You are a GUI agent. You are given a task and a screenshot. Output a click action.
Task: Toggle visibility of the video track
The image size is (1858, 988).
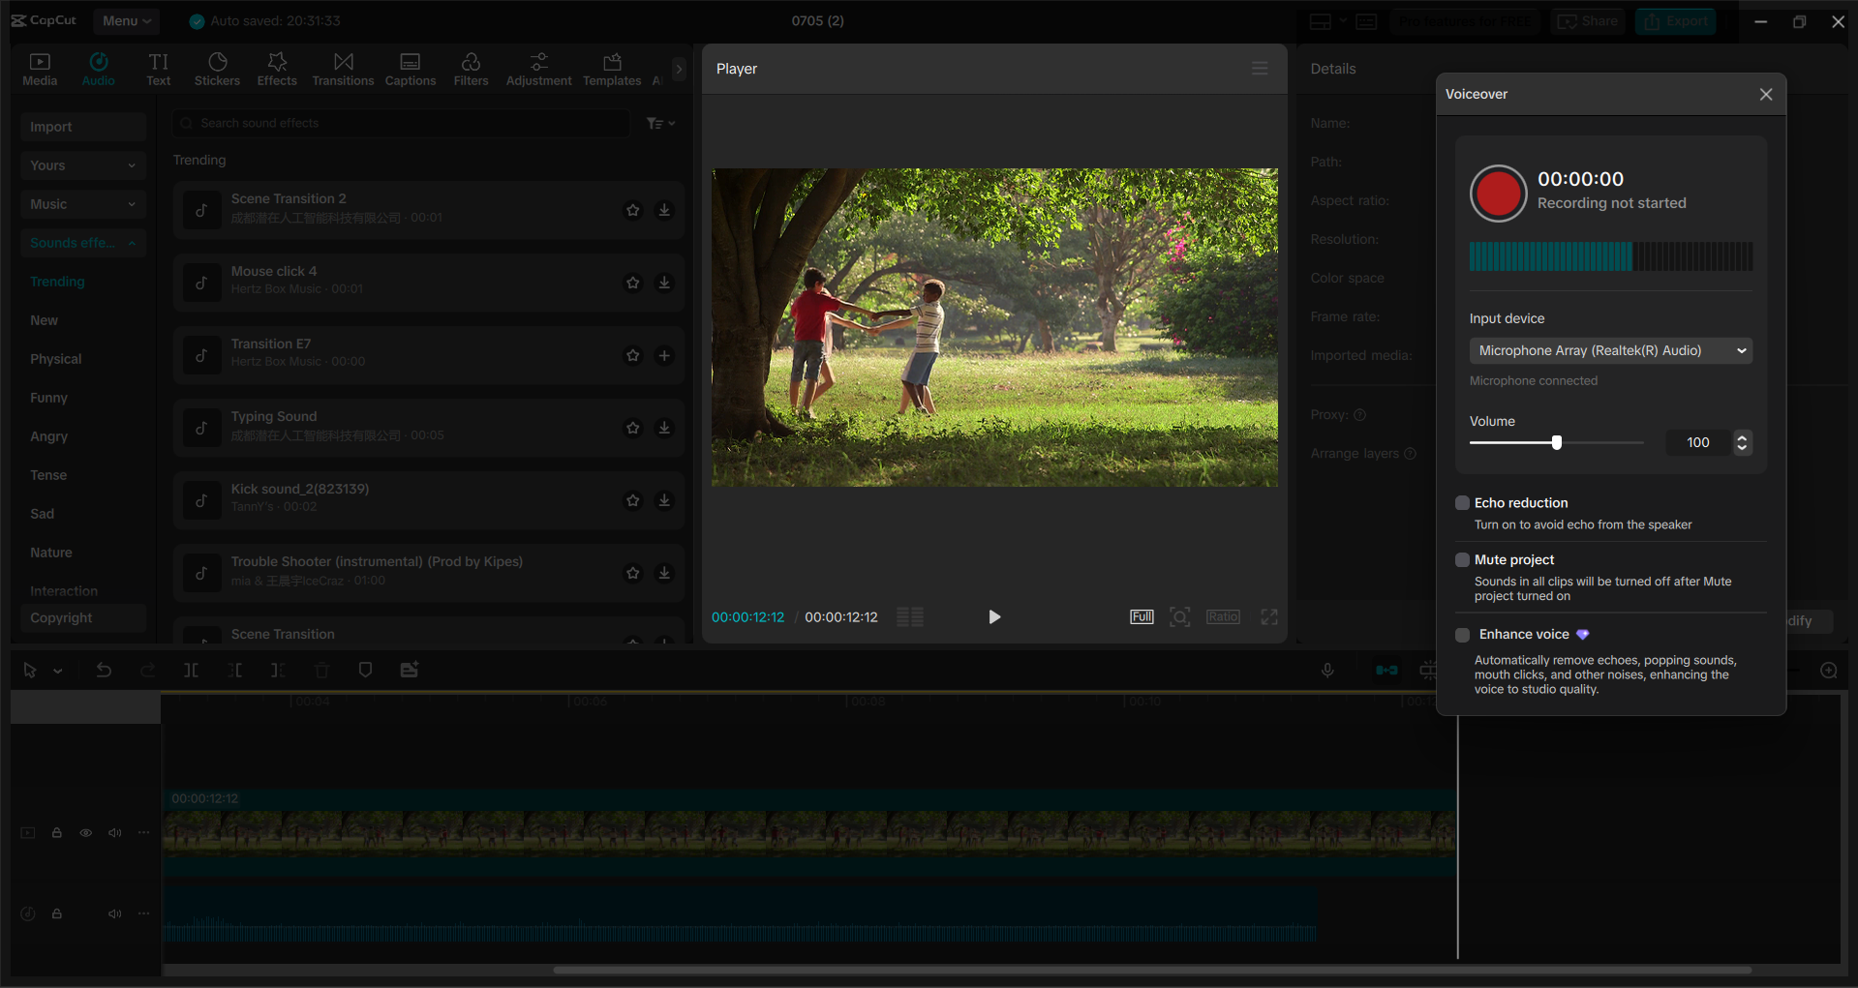pyautogui.click(x=85, y=832)
